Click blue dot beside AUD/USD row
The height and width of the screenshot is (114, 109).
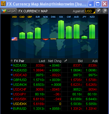tap(12, 70)
